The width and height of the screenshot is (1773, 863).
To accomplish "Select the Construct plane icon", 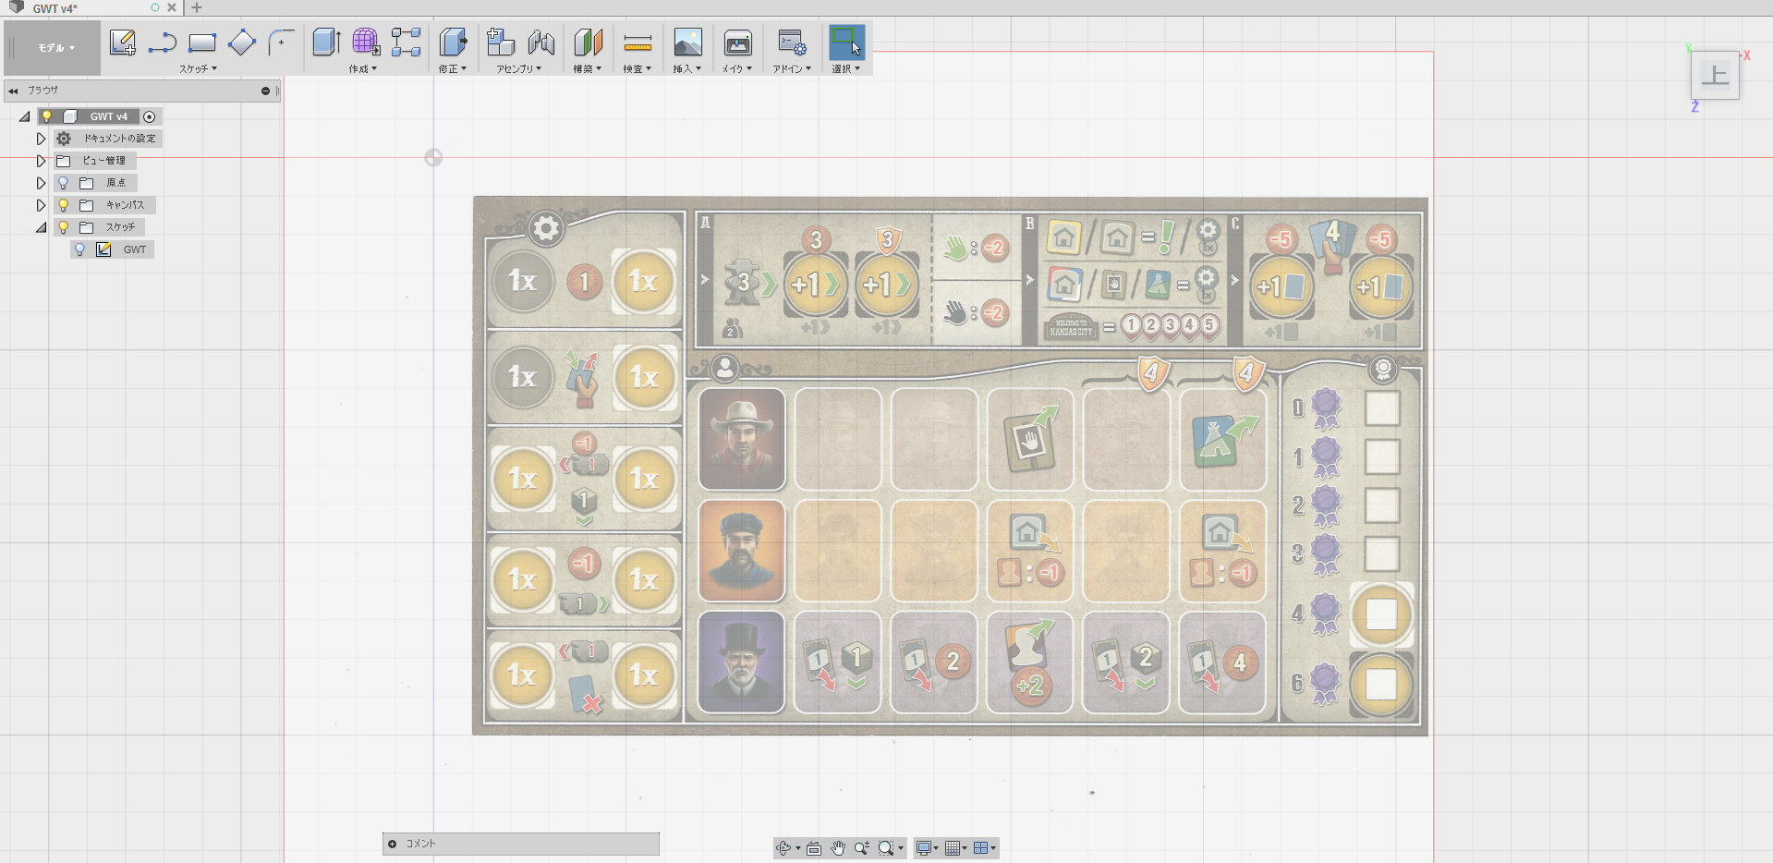I will click(x=588, y=43).
